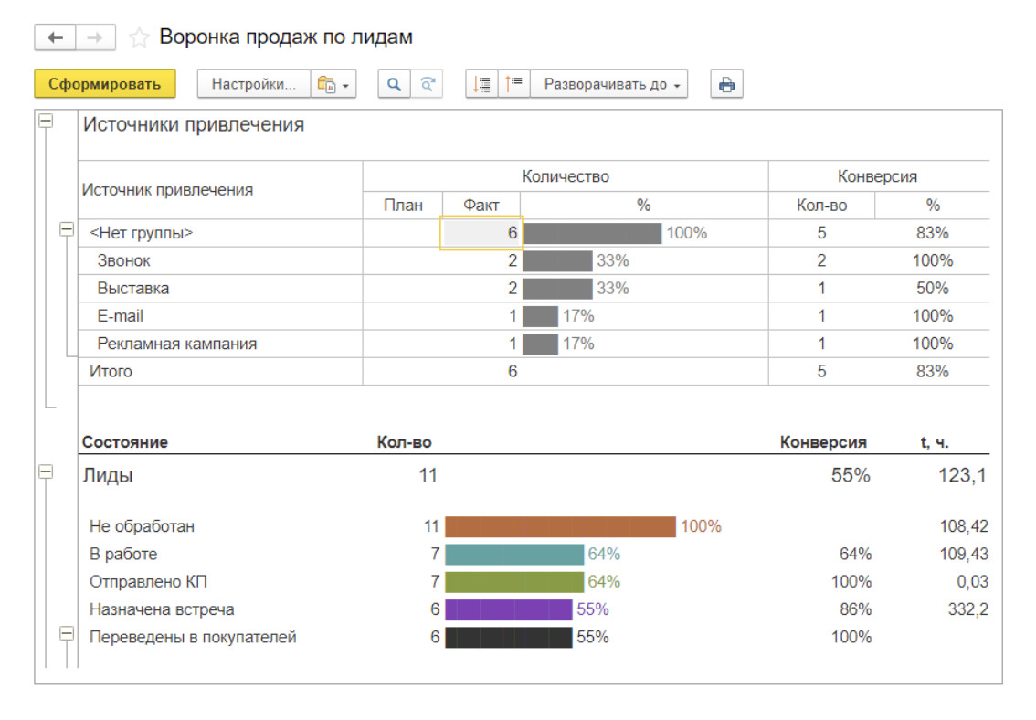
Task: Collapse the "Источники привлечения" section
Action: (x=46, y=121)
